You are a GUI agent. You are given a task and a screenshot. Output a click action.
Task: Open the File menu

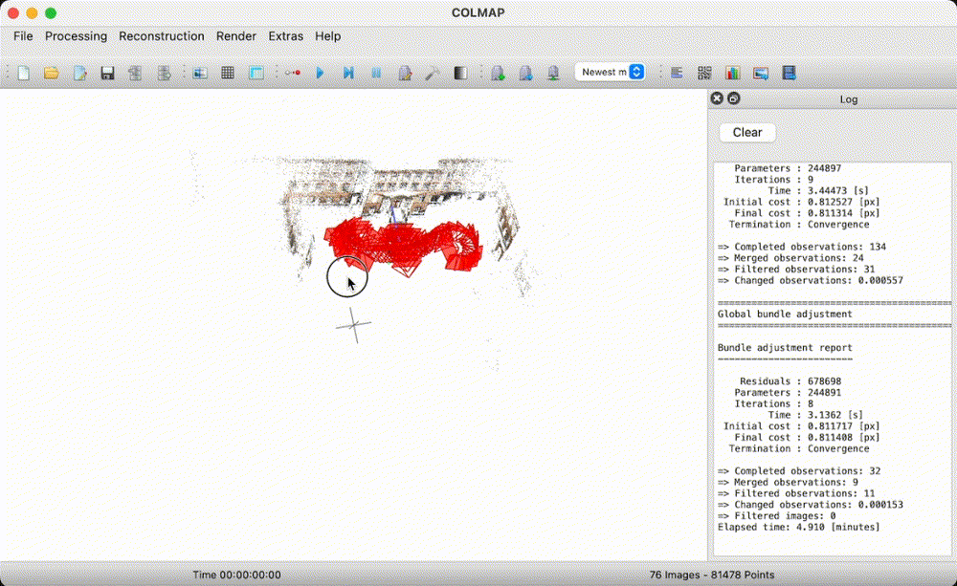pos(23,36)
